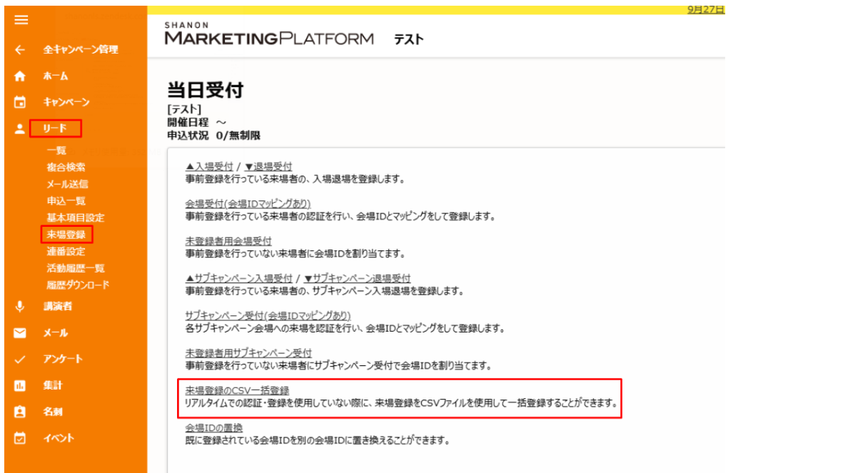Select 一覧 submenu under リード

(x=56, y=151)
